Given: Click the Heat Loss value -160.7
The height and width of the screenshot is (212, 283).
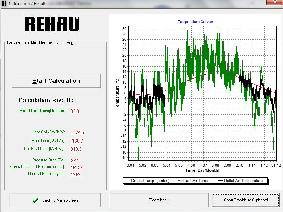Looking at the screenshot, I should coord(76,141).
